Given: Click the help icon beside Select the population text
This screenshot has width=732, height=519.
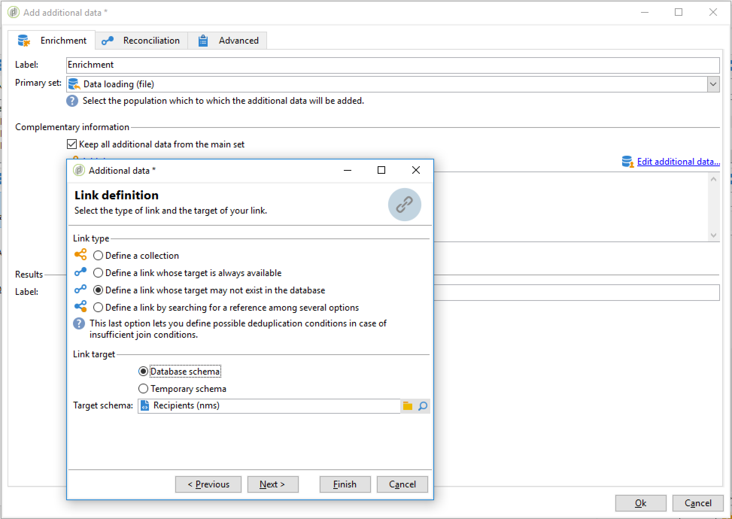Looking at the screenshot, I should 72,101.
